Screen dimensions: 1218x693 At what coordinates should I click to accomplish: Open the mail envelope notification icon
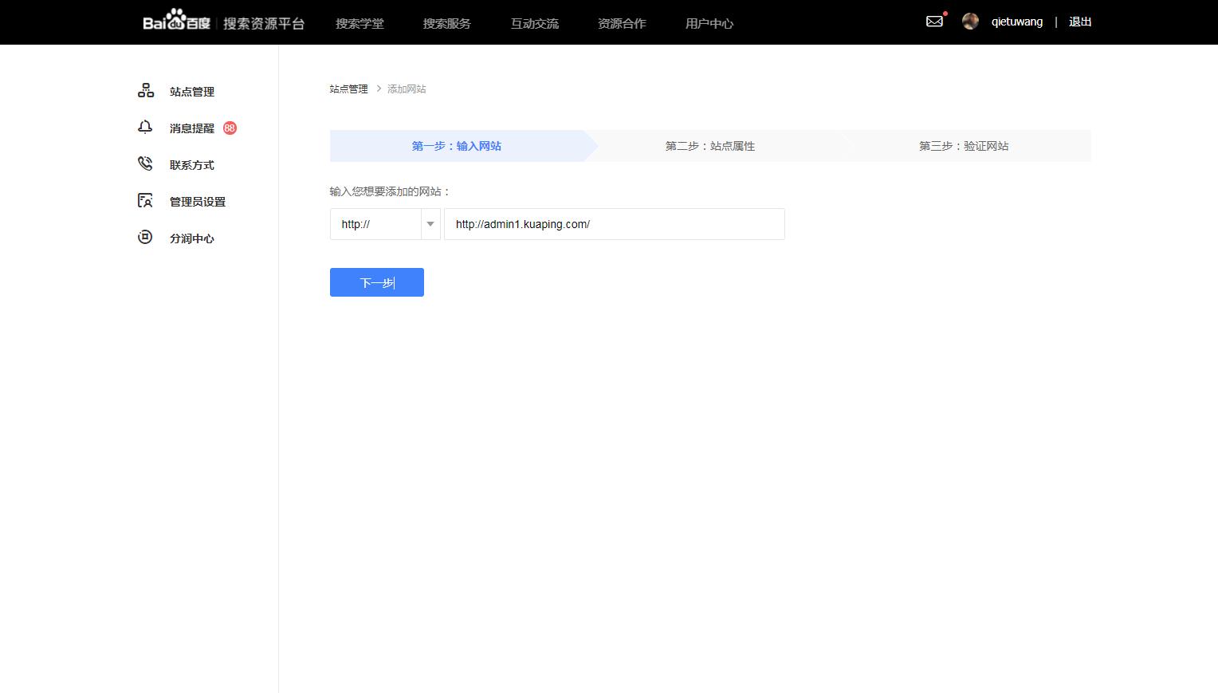[x=934, y=22]
